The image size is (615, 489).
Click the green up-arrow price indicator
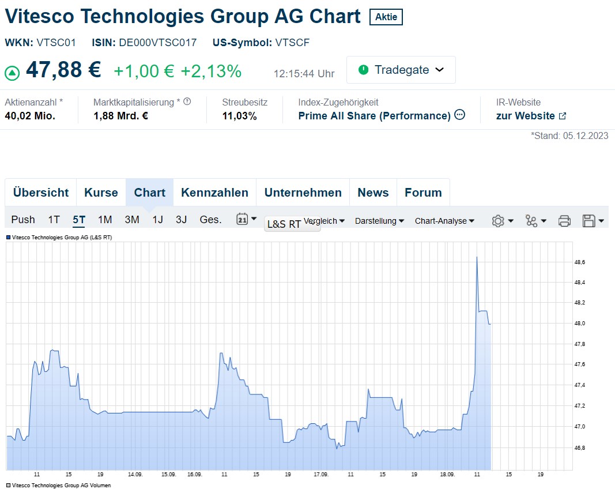tap(12, 73)
